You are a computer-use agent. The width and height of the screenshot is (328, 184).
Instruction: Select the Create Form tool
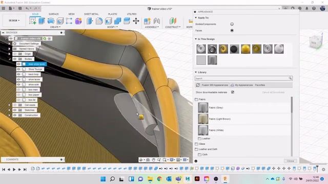(78, 21)
